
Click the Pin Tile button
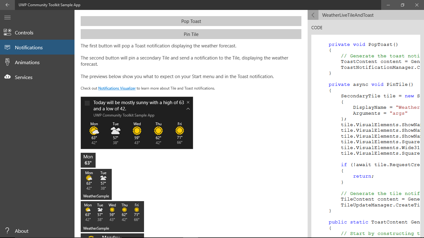click(x=191, y=34)
